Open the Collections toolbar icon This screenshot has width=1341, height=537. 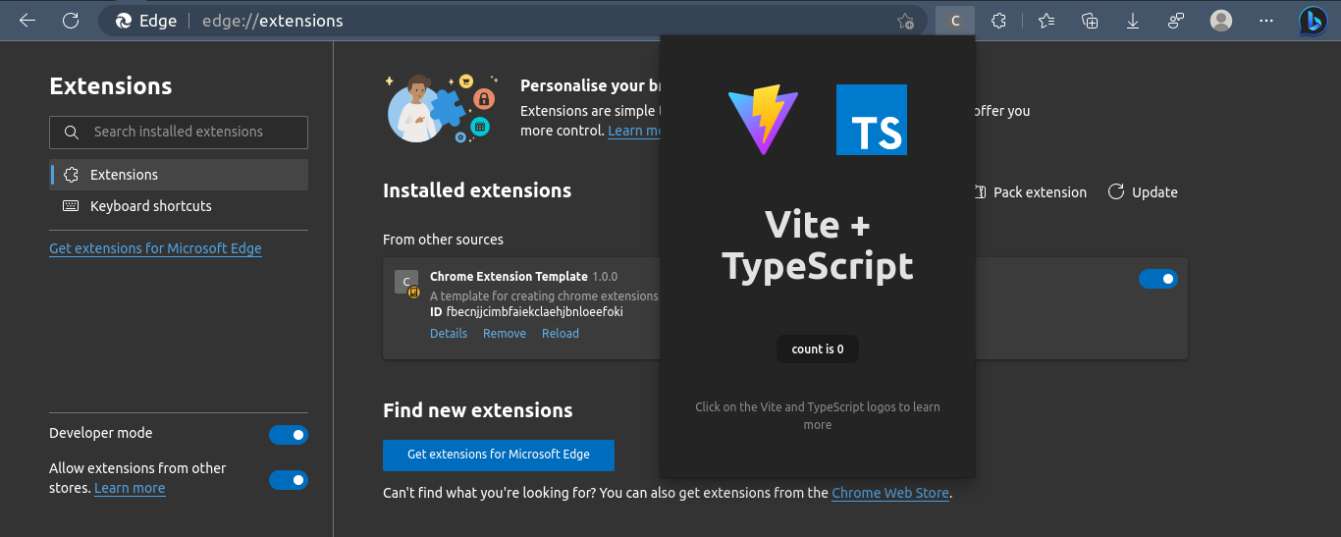(x=1090, y=21)
